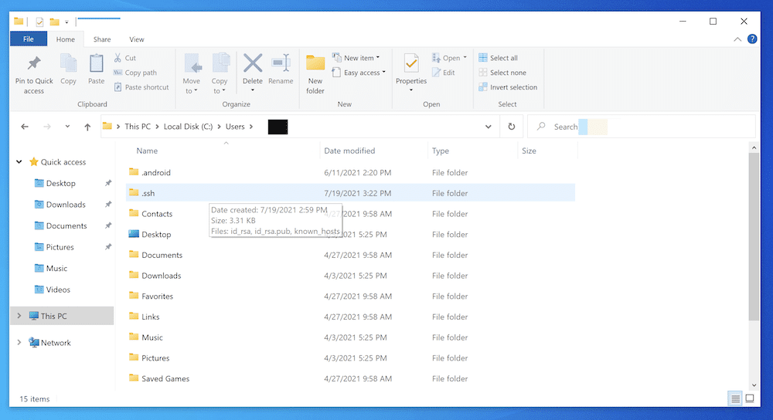Screen dimensions: 773x420
Task: Click the Rename icon in ribbon
Action: (x=281, y=64)
